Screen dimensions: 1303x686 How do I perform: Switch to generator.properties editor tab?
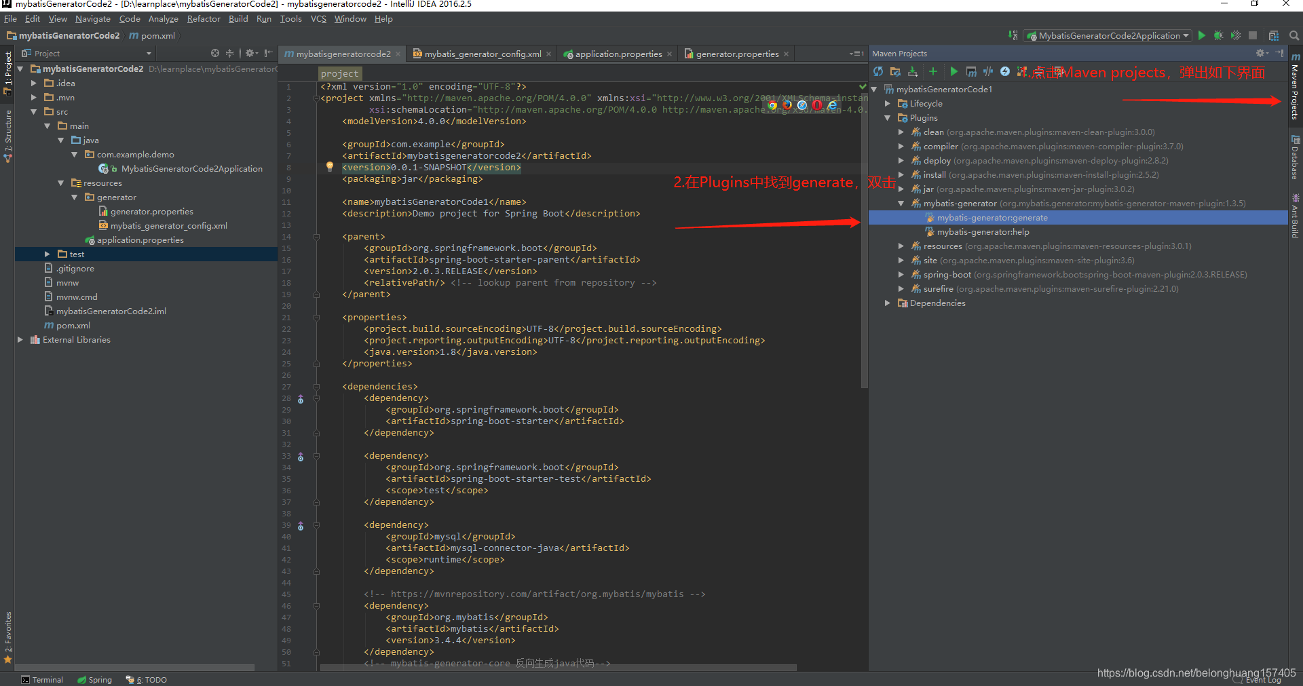click(737, 54)
